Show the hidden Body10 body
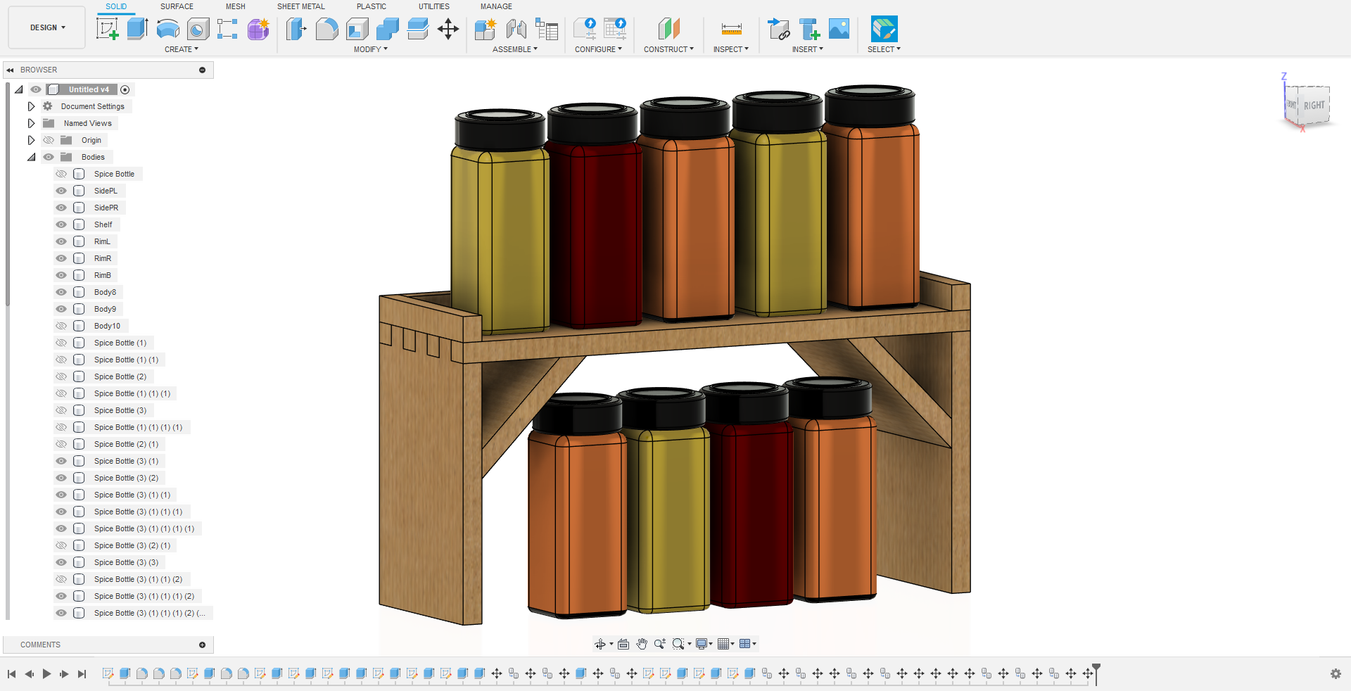Image resolution: width=1351 pixels, height=691 pixels. [61, 326]
